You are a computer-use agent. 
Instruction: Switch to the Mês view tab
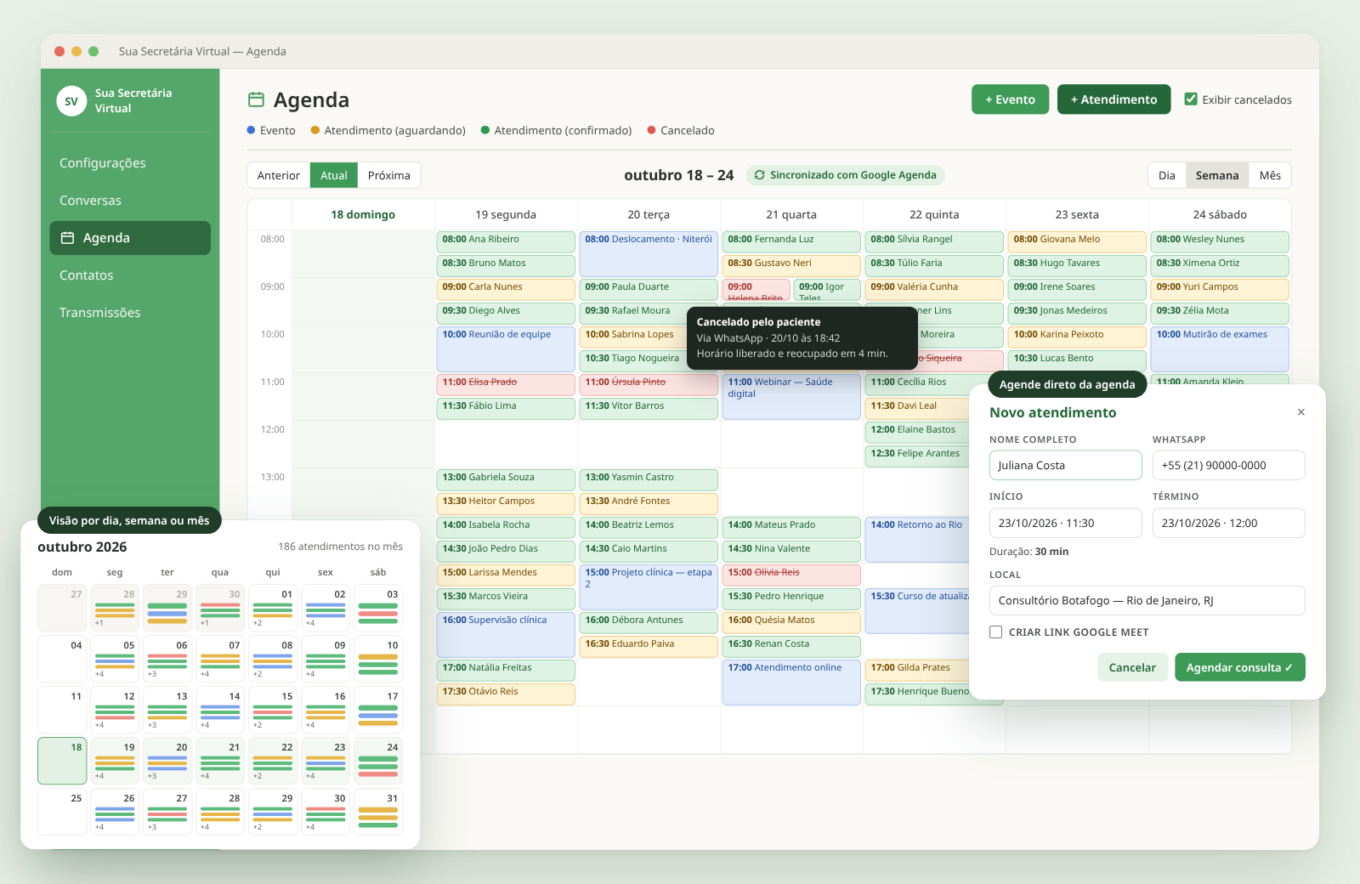(x=1270, y=175)
